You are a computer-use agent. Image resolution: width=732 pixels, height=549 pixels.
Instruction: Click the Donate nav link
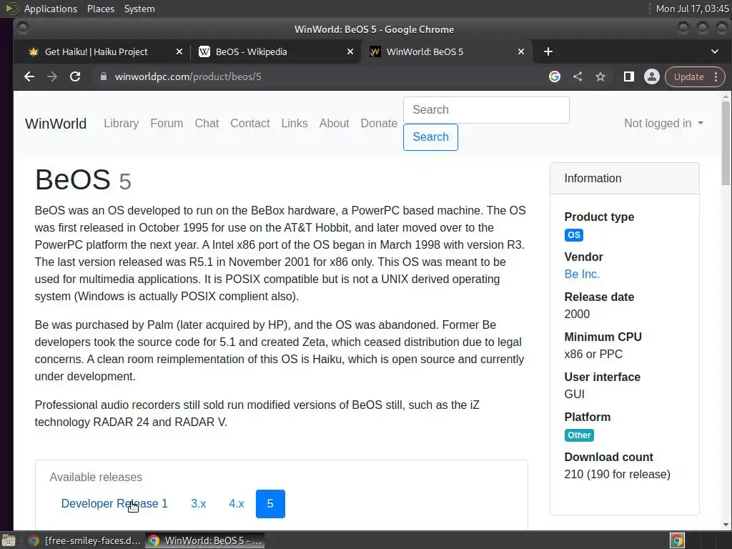(379, 123)
